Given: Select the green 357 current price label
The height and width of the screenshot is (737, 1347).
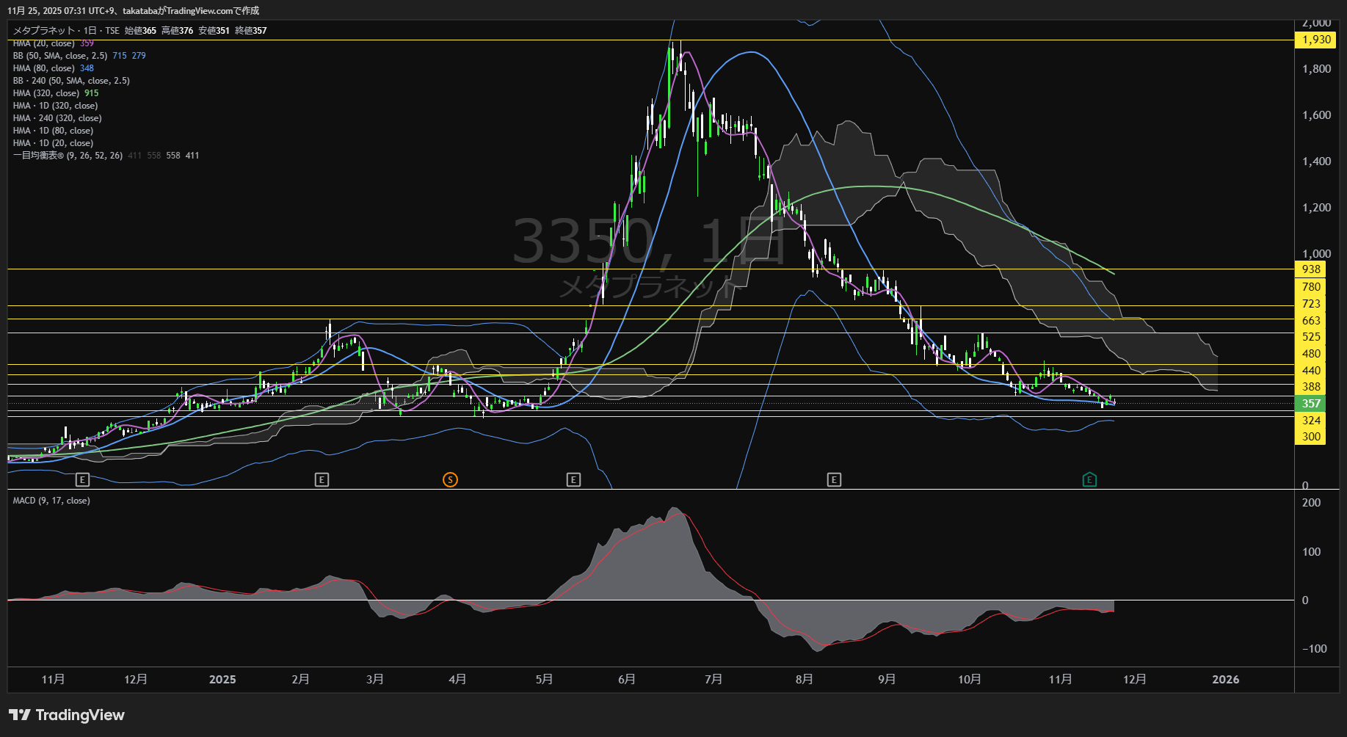Looking at the screenshot, I should 1310,404.
